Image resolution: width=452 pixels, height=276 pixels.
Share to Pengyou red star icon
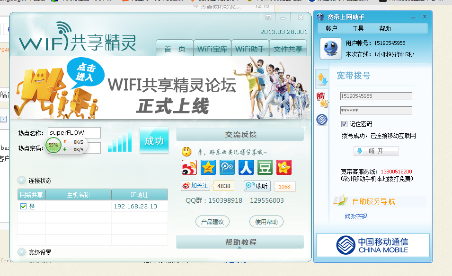point(284,167)
